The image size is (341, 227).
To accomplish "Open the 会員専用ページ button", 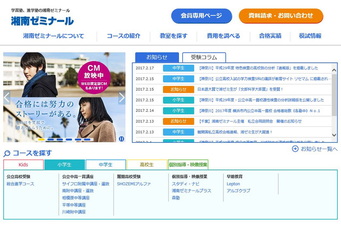I will click(x=201, y=15).
